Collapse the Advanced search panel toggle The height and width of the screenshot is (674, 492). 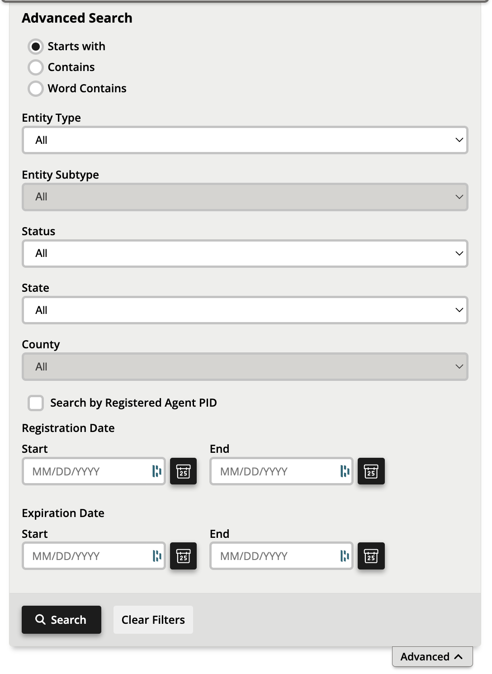[432, 656]
